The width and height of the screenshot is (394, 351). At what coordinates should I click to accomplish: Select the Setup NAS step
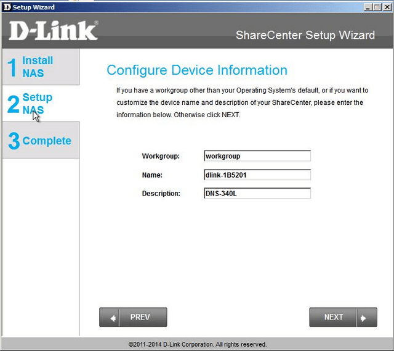[x=41, y=103]
